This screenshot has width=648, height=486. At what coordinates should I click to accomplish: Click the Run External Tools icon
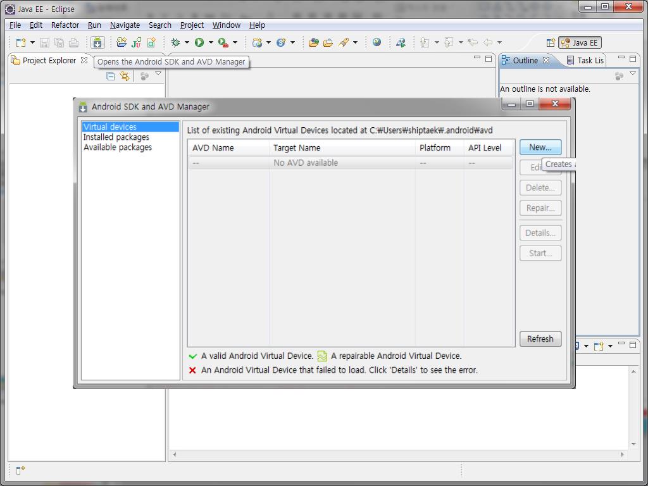coord(223,42)
